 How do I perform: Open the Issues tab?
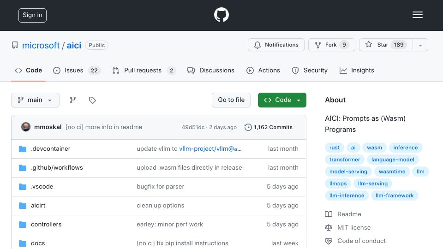pos(77,70)
